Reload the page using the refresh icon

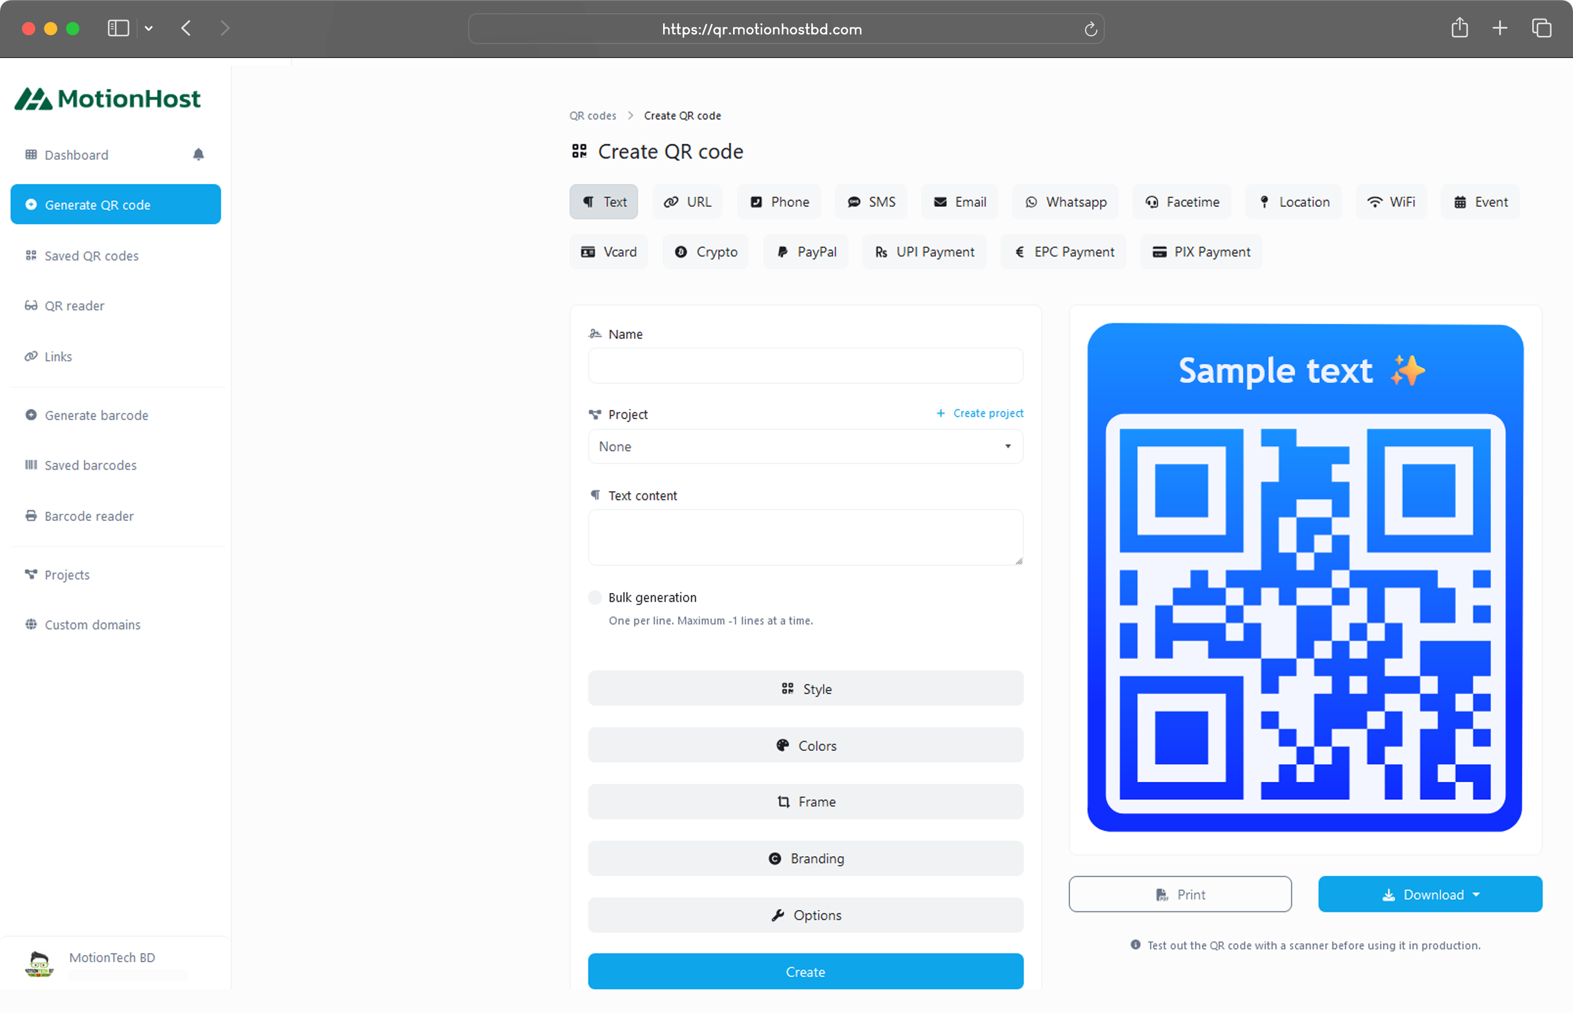point(1090,29)
